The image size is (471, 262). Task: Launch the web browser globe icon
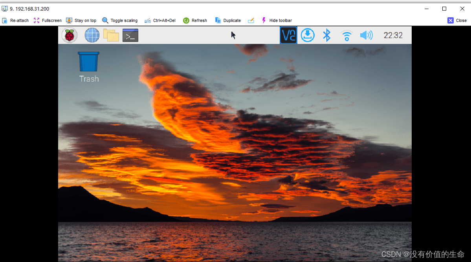tap(92, 35)
